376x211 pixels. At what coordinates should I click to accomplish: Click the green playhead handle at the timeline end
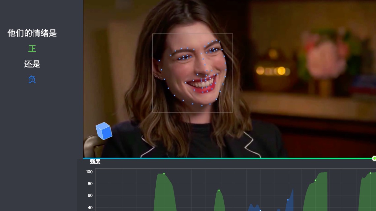[x=374, y=158]
